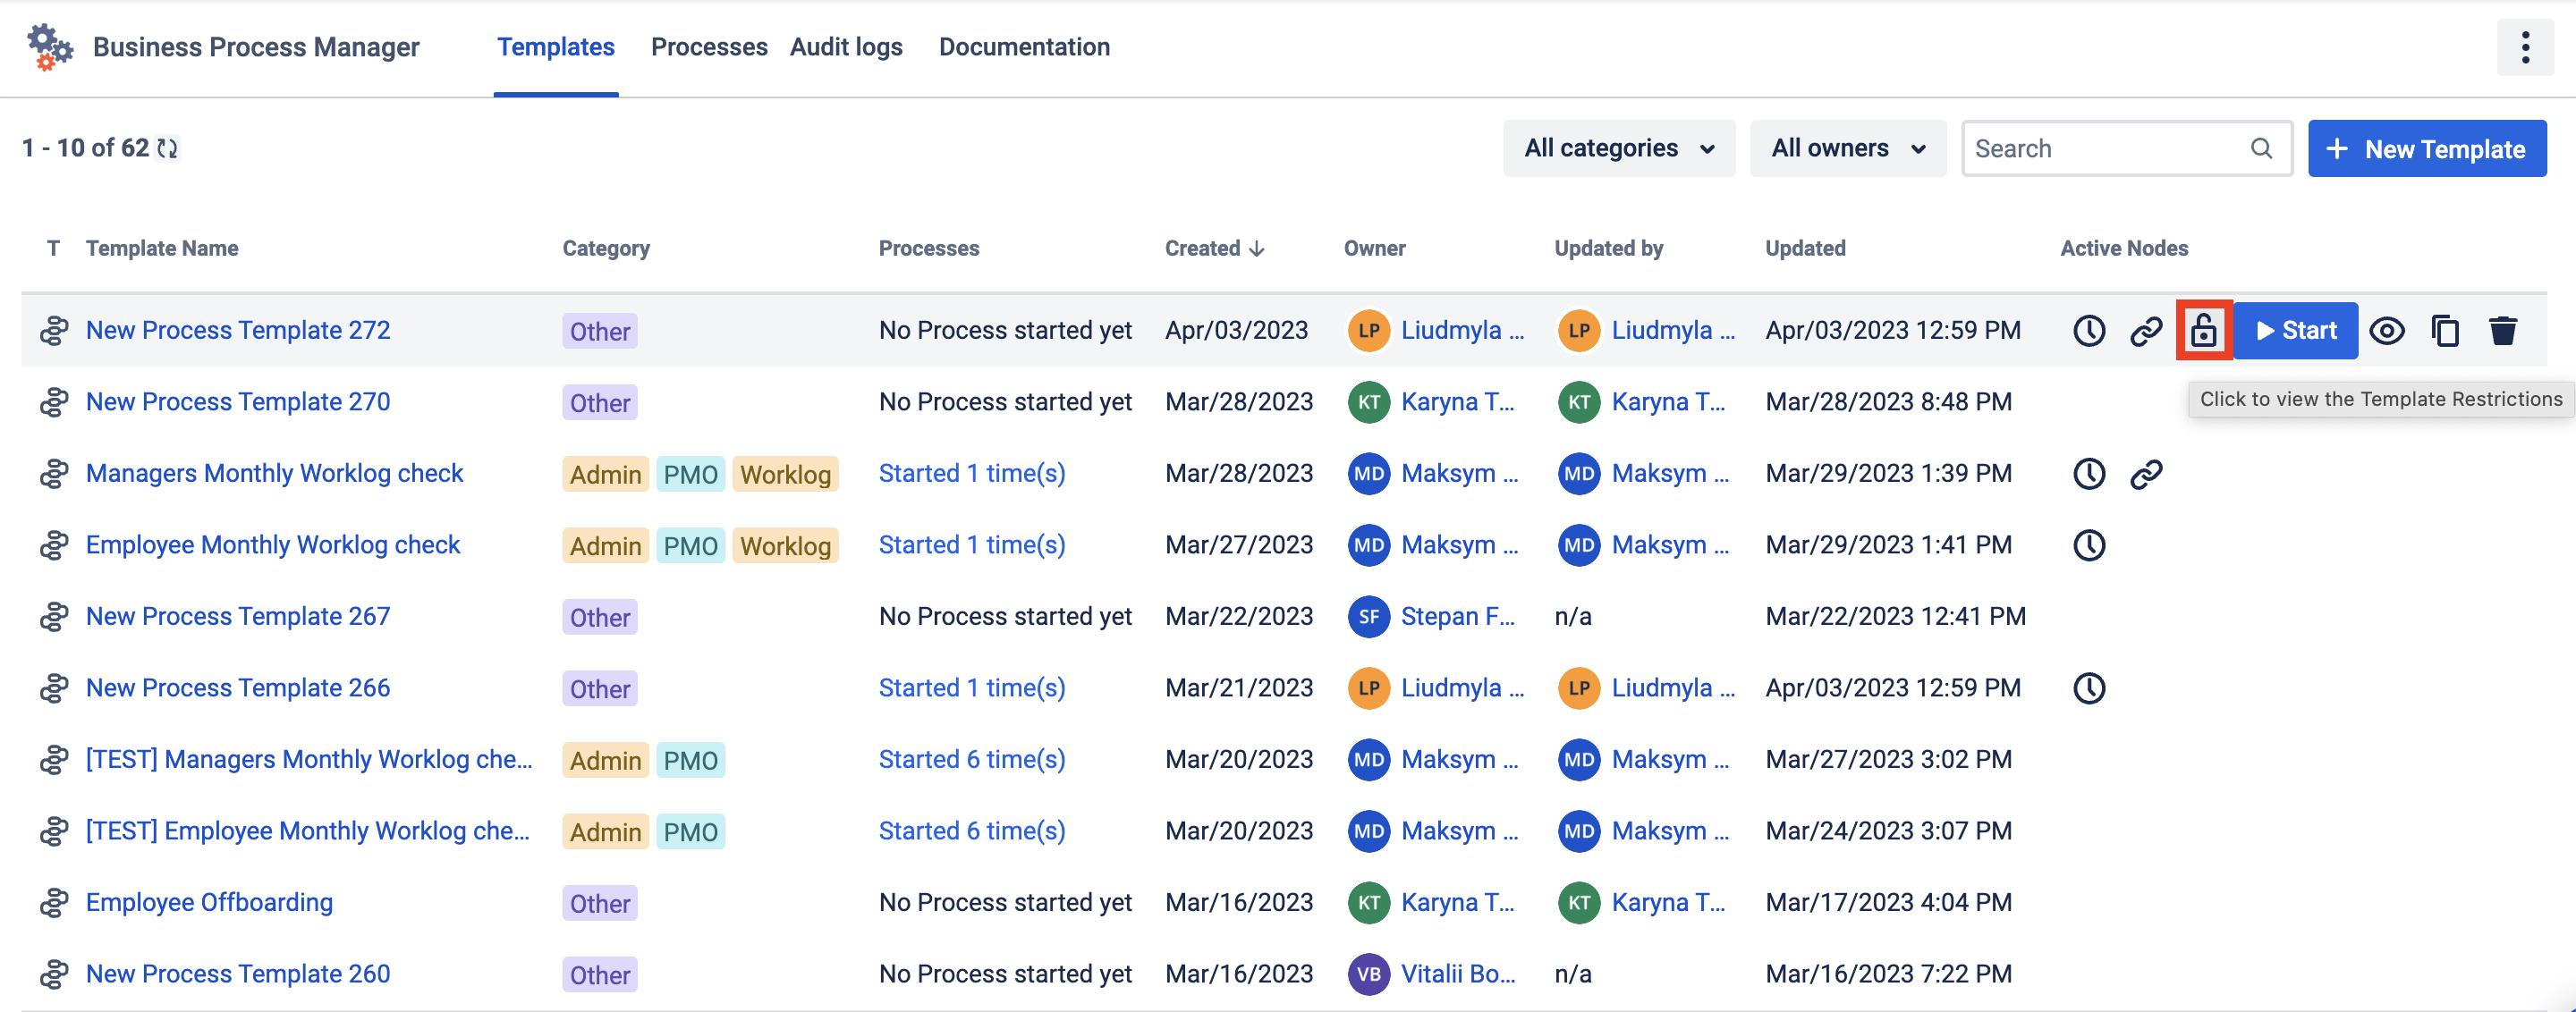This screenshot has height=1012, width=2576.
Task: Expand the All categories dropdown
Action: (x=1618, y=149)
